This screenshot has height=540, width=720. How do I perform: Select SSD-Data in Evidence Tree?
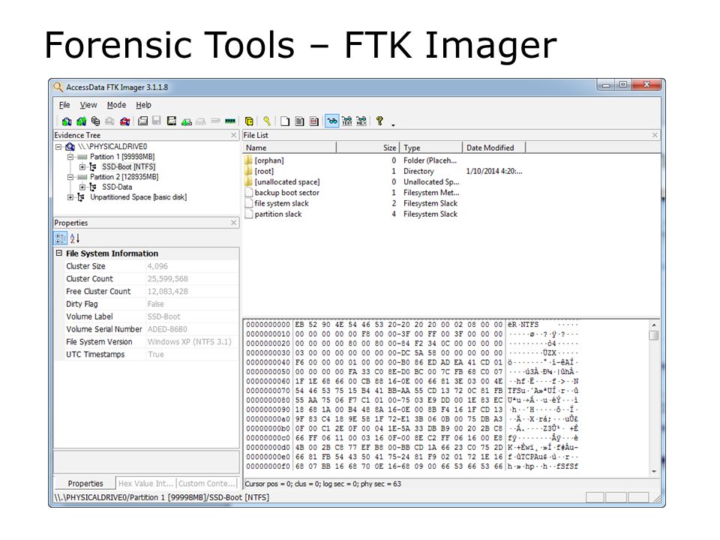tap(117, 187)
